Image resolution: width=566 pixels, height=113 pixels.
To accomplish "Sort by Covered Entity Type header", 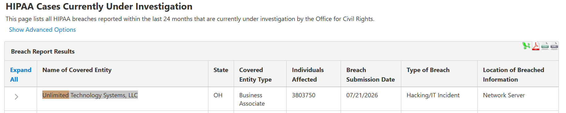I will [255, 75].
